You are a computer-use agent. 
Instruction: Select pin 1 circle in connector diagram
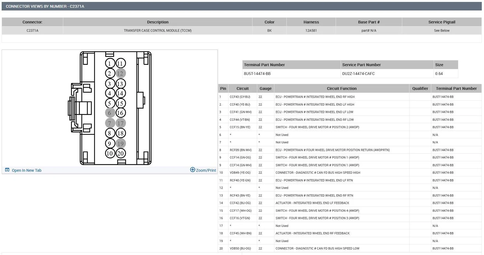(x=110, y=63)
